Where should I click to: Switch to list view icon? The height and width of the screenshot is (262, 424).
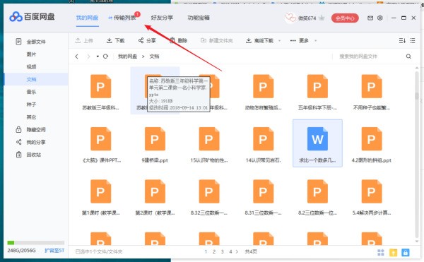[413, 40]
